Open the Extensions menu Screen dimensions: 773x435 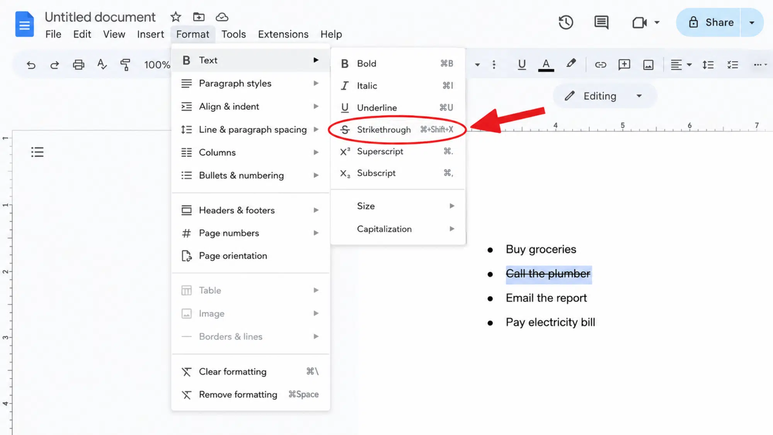[283, 34]
